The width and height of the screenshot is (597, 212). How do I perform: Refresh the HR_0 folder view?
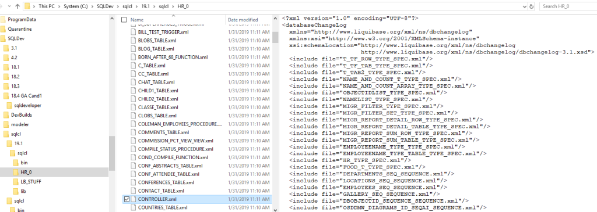pos(532,6)
